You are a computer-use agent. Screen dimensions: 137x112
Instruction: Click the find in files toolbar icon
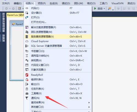[x=109, y=8]
